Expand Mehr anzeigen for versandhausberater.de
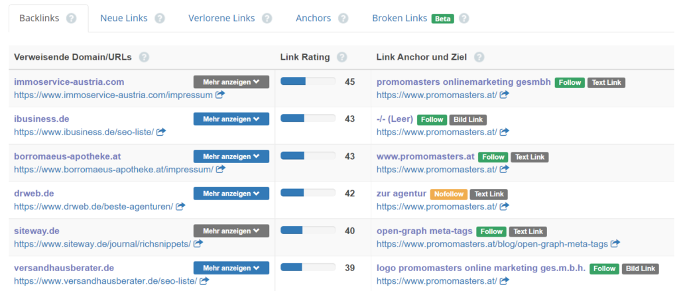 (x=231, y=268)
